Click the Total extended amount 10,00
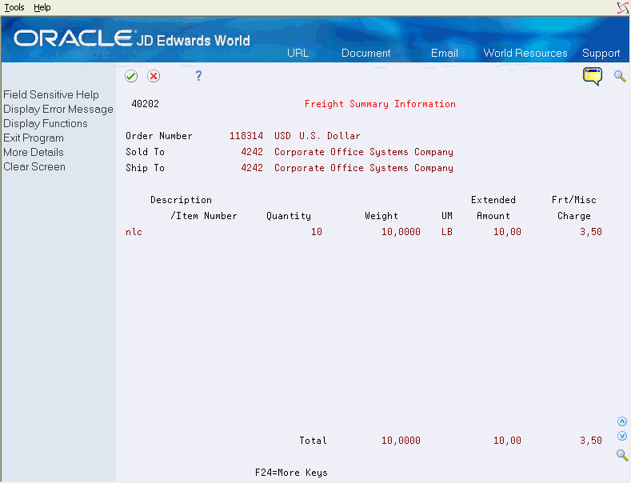This screenshot has height=483, width=631. pos(507,441)
